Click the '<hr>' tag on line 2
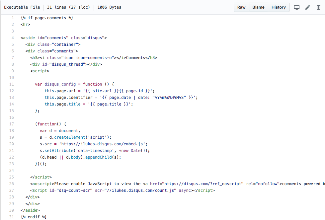The width and height of the screenshot is (325, 220). click(x=25, y=25)
